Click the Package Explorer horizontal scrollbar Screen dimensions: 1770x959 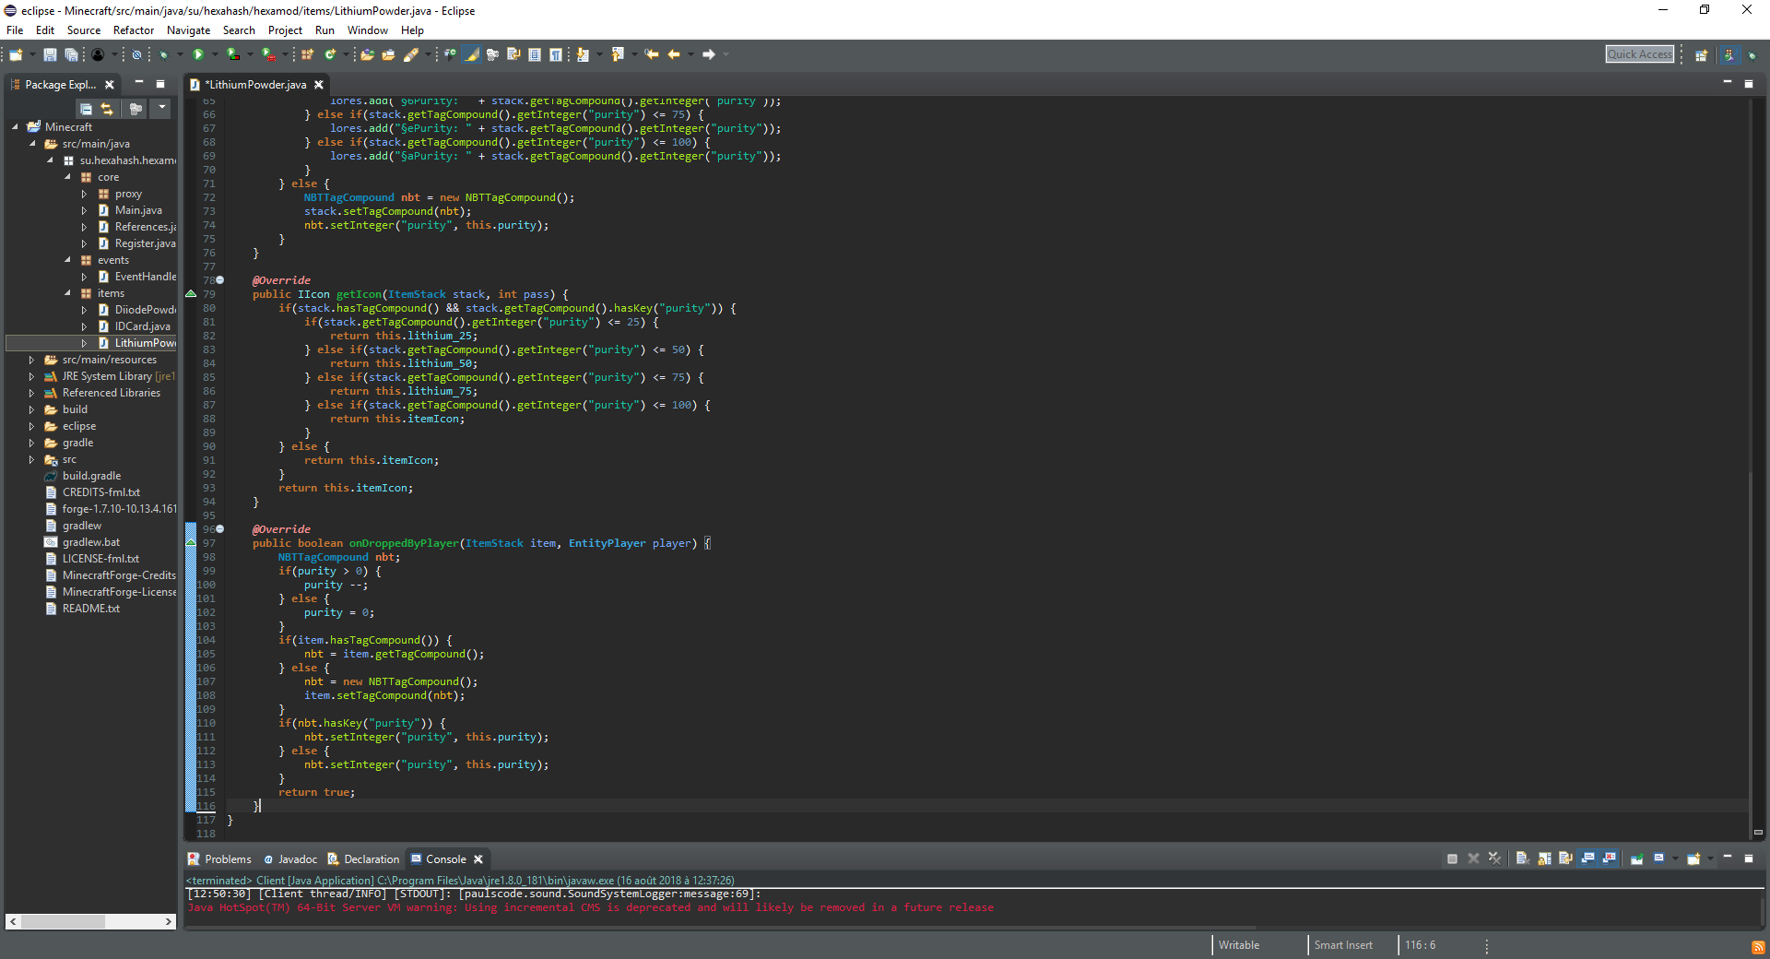coord(63,921)
